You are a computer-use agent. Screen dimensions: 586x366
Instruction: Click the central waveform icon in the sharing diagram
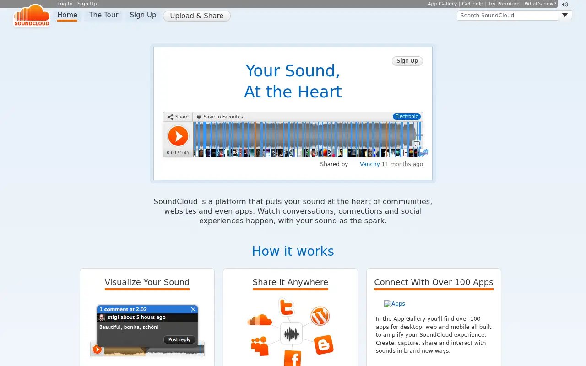click(x=291, y=334)
